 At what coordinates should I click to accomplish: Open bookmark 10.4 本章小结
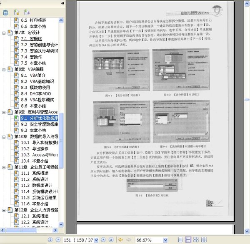[x=35, y=161]
